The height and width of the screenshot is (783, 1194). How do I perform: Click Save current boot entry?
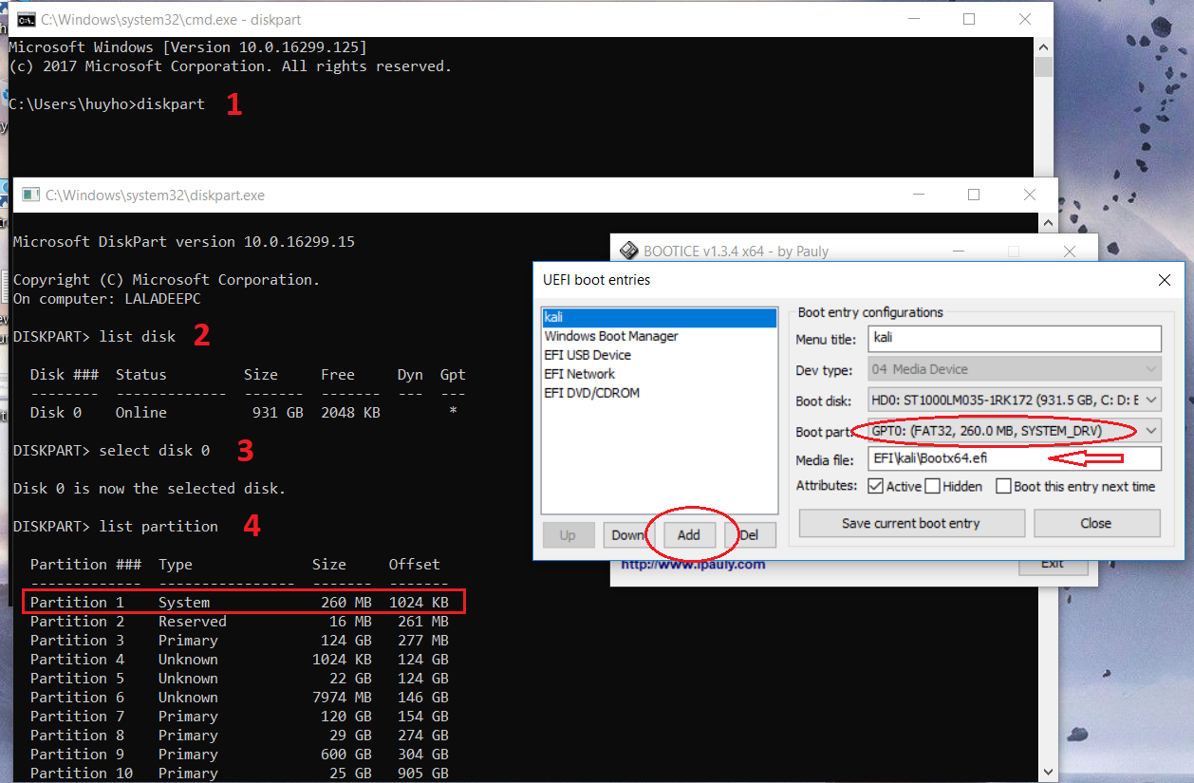pos(911,523)
